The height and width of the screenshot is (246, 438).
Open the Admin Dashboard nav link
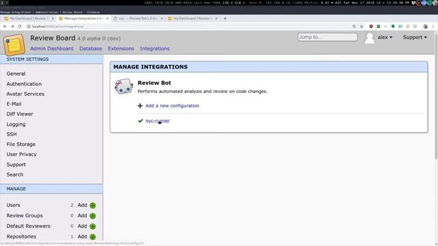(52, 49)
